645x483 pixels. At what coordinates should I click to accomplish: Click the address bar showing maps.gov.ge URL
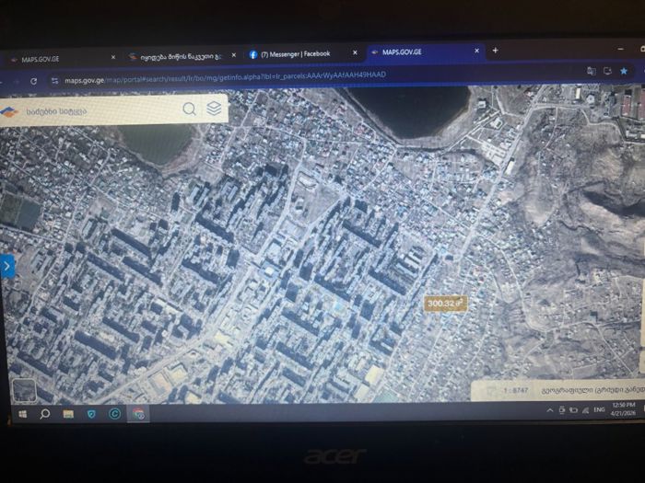[x=276, y=78]
